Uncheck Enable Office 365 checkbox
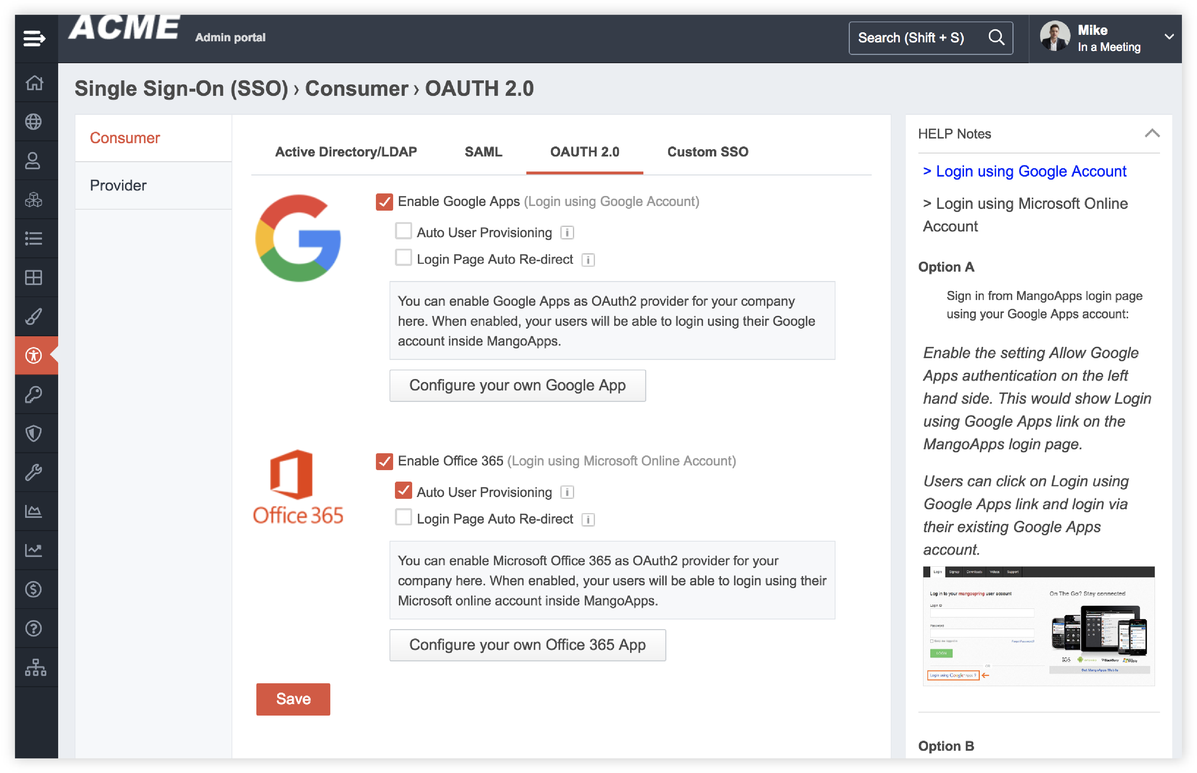 pyautogui.click(x=384, y=461)
